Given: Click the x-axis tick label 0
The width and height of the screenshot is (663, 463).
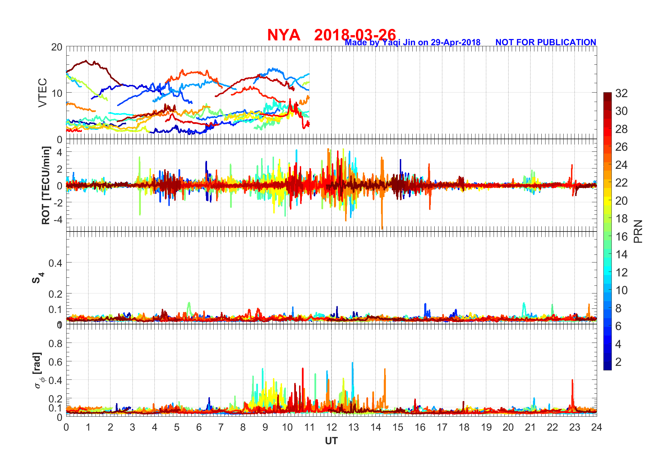Looking at the screenshot, I should [x=66, y=427].
